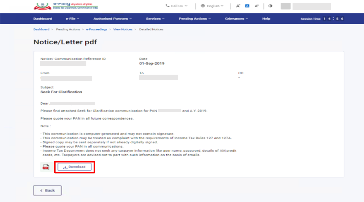
Task: Reset to default font size icon
Action: coord(247,6)
